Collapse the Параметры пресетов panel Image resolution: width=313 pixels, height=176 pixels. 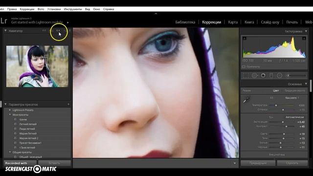click(5, 104)
